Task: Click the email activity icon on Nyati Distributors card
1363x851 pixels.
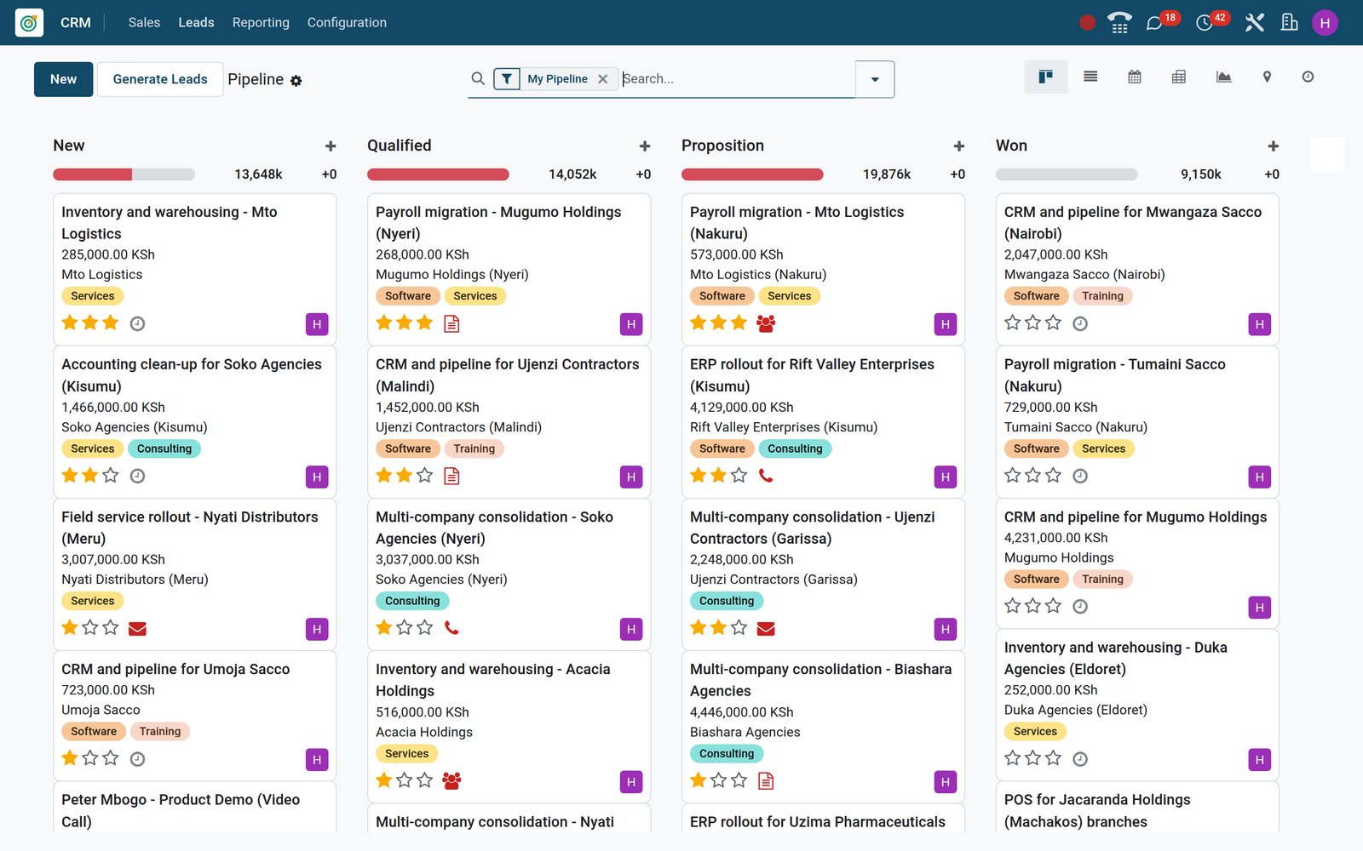Action: (137, 629)
